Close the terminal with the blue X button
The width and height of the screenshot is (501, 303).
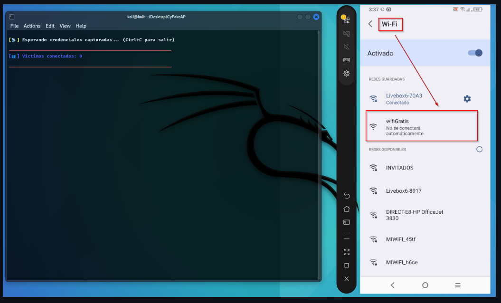316,17
